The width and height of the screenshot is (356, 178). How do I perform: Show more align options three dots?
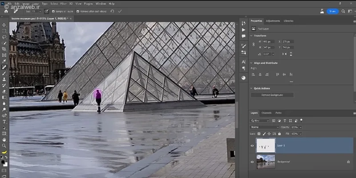(x=291, y=82)
